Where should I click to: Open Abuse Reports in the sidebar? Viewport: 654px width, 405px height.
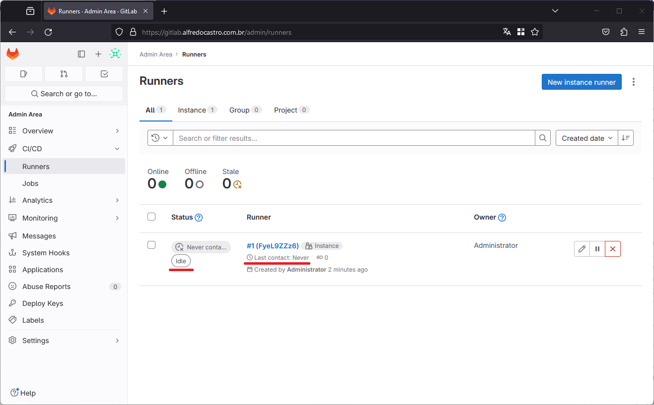(x=65, y=287)
